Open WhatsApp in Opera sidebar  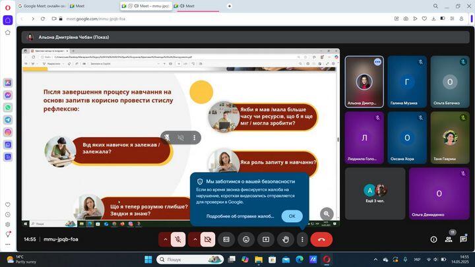click(x=8, y=107)
